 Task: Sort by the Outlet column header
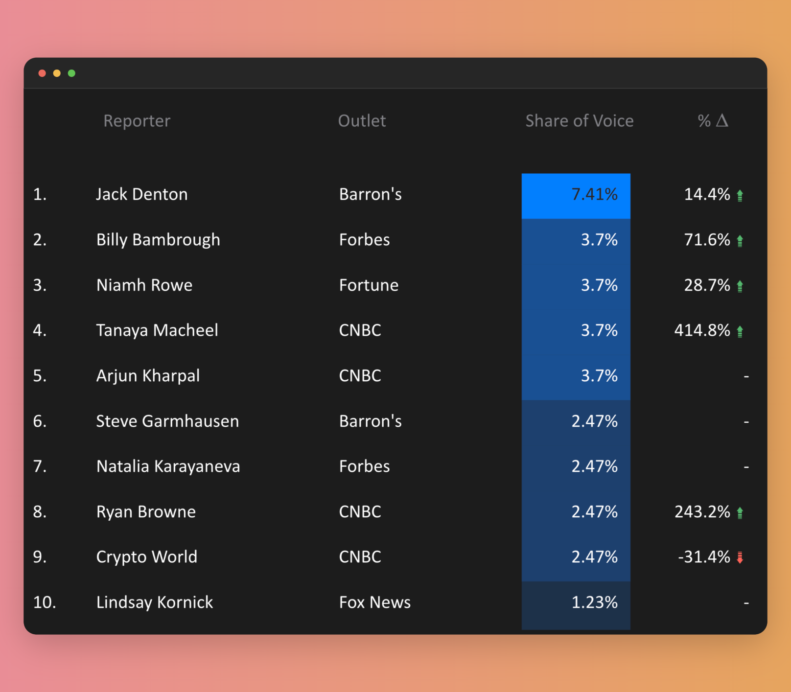362,121
